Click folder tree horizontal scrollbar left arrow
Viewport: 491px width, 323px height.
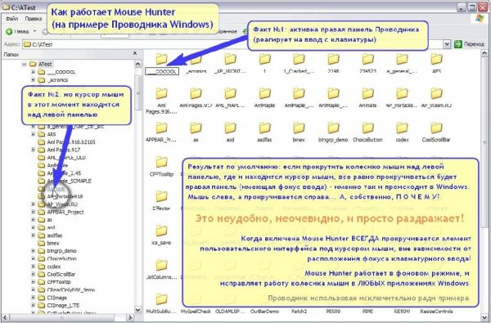(x=5, y=317)
